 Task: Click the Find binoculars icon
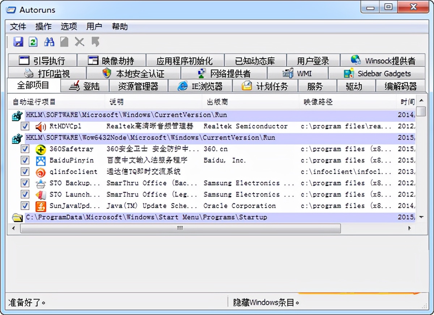click(x=49, y=42)
